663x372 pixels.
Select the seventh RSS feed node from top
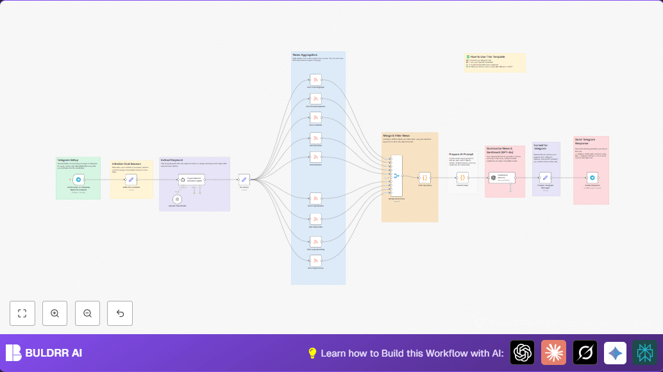[x=315, y=219]
